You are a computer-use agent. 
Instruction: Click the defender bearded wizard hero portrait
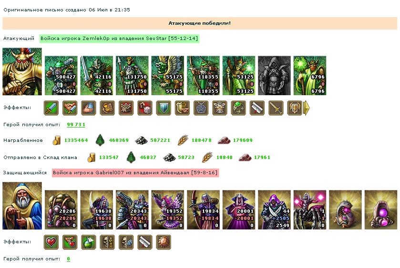tap(22, 206)
